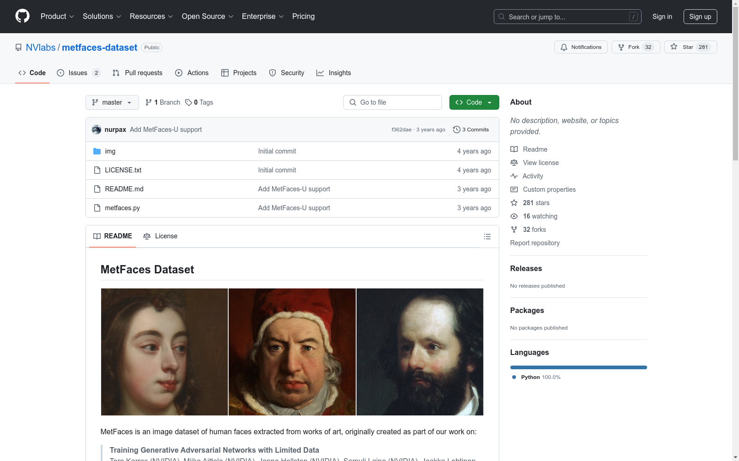Click the Python language bar
This screenshot has width=739, height=461.
point(579,367)
